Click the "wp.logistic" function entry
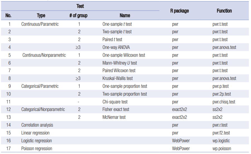This screenshot has width=251, height=154. pos(221,141)
